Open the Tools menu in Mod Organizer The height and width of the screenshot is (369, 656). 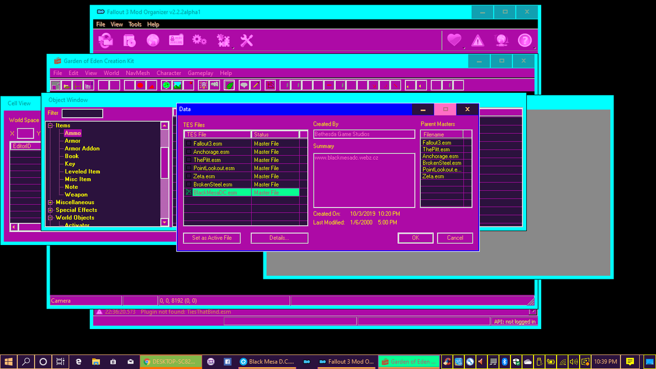[135, 24]
